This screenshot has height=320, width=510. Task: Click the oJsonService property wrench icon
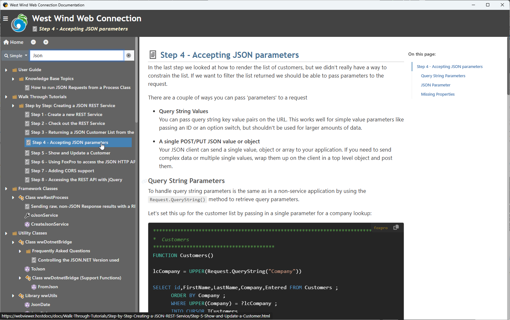click(27, 215)
